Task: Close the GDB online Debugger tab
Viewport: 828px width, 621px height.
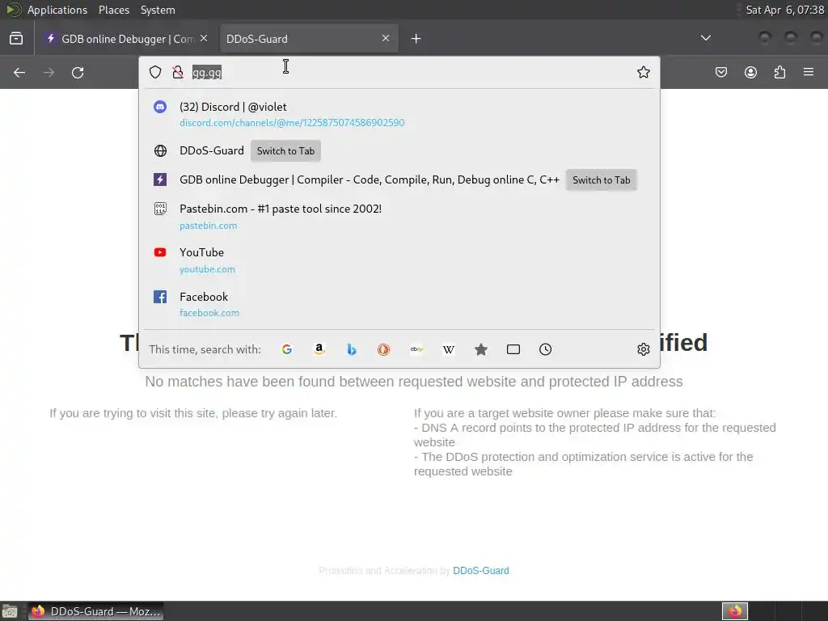Action: [204, 38]
